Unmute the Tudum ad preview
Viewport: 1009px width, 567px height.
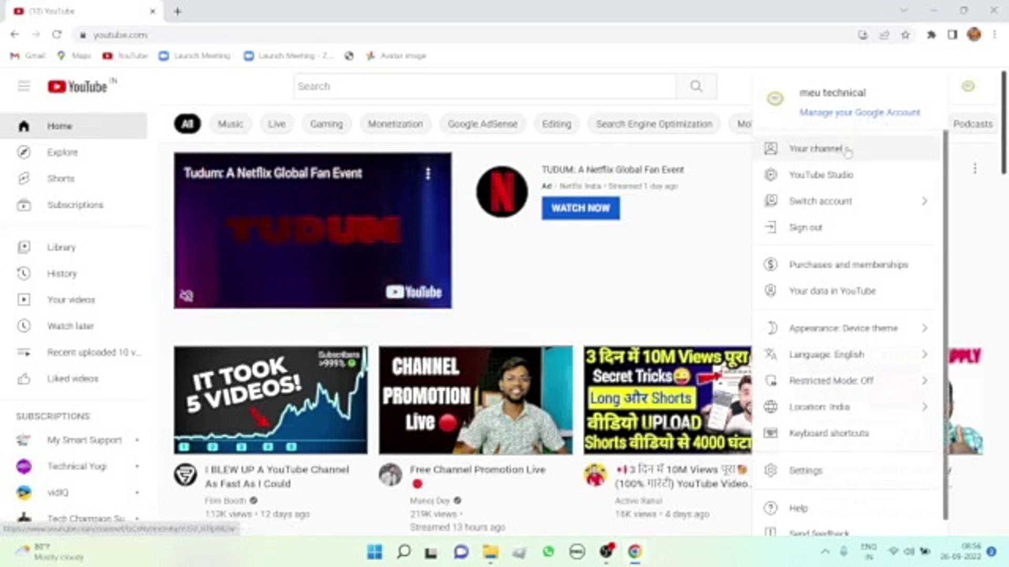[187, 296]
